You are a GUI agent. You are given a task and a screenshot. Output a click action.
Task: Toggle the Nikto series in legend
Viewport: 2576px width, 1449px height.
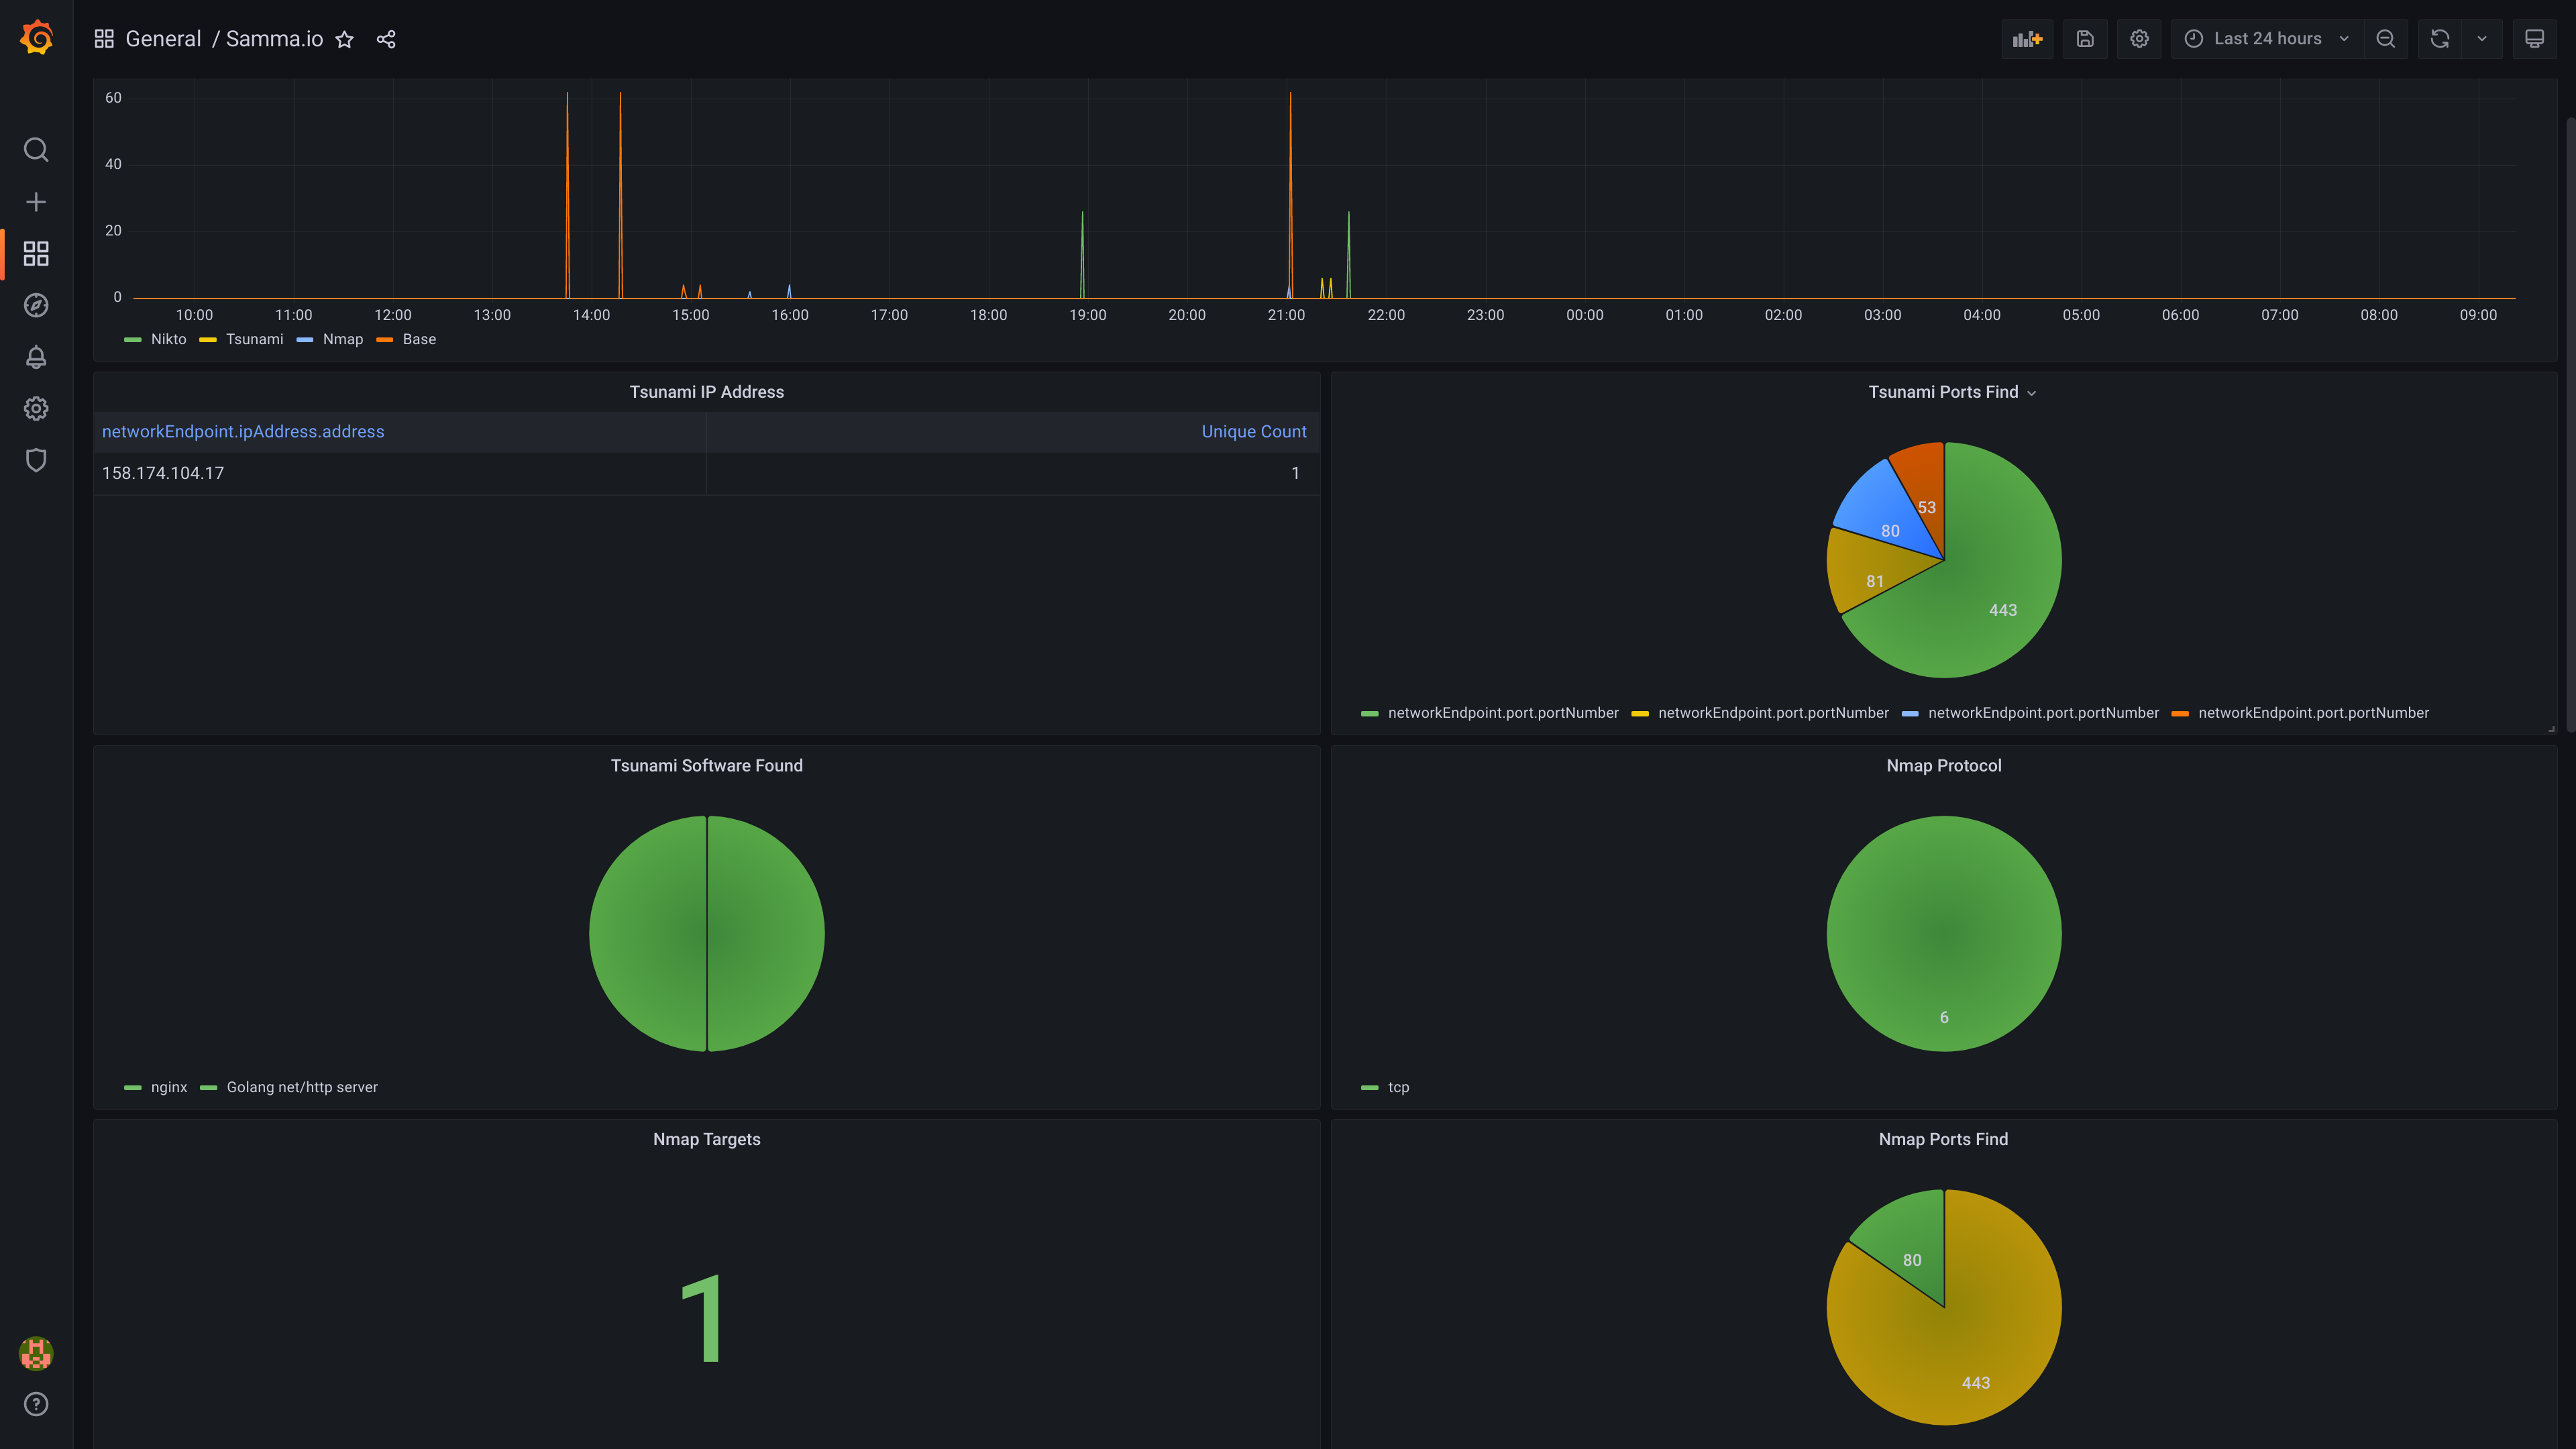pyautogui.click(x=168, y=339)
